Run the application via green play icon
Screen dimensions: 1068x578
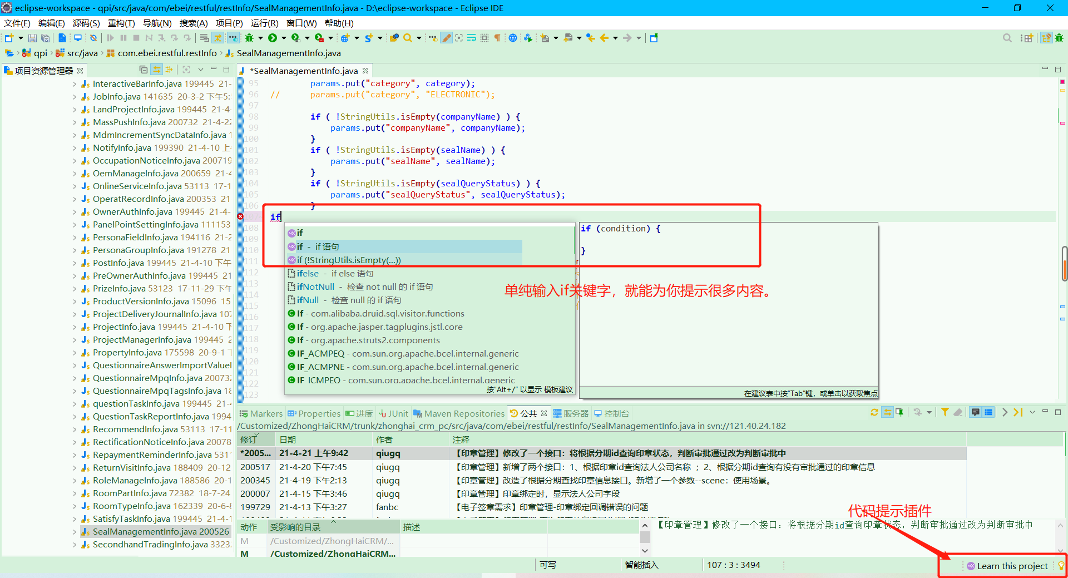click(273, 38)
